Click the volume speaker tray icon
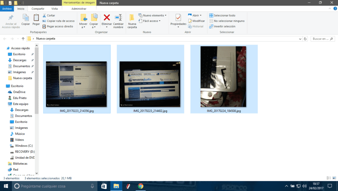The width and height of the screenshot is (338, 191). 304,186
